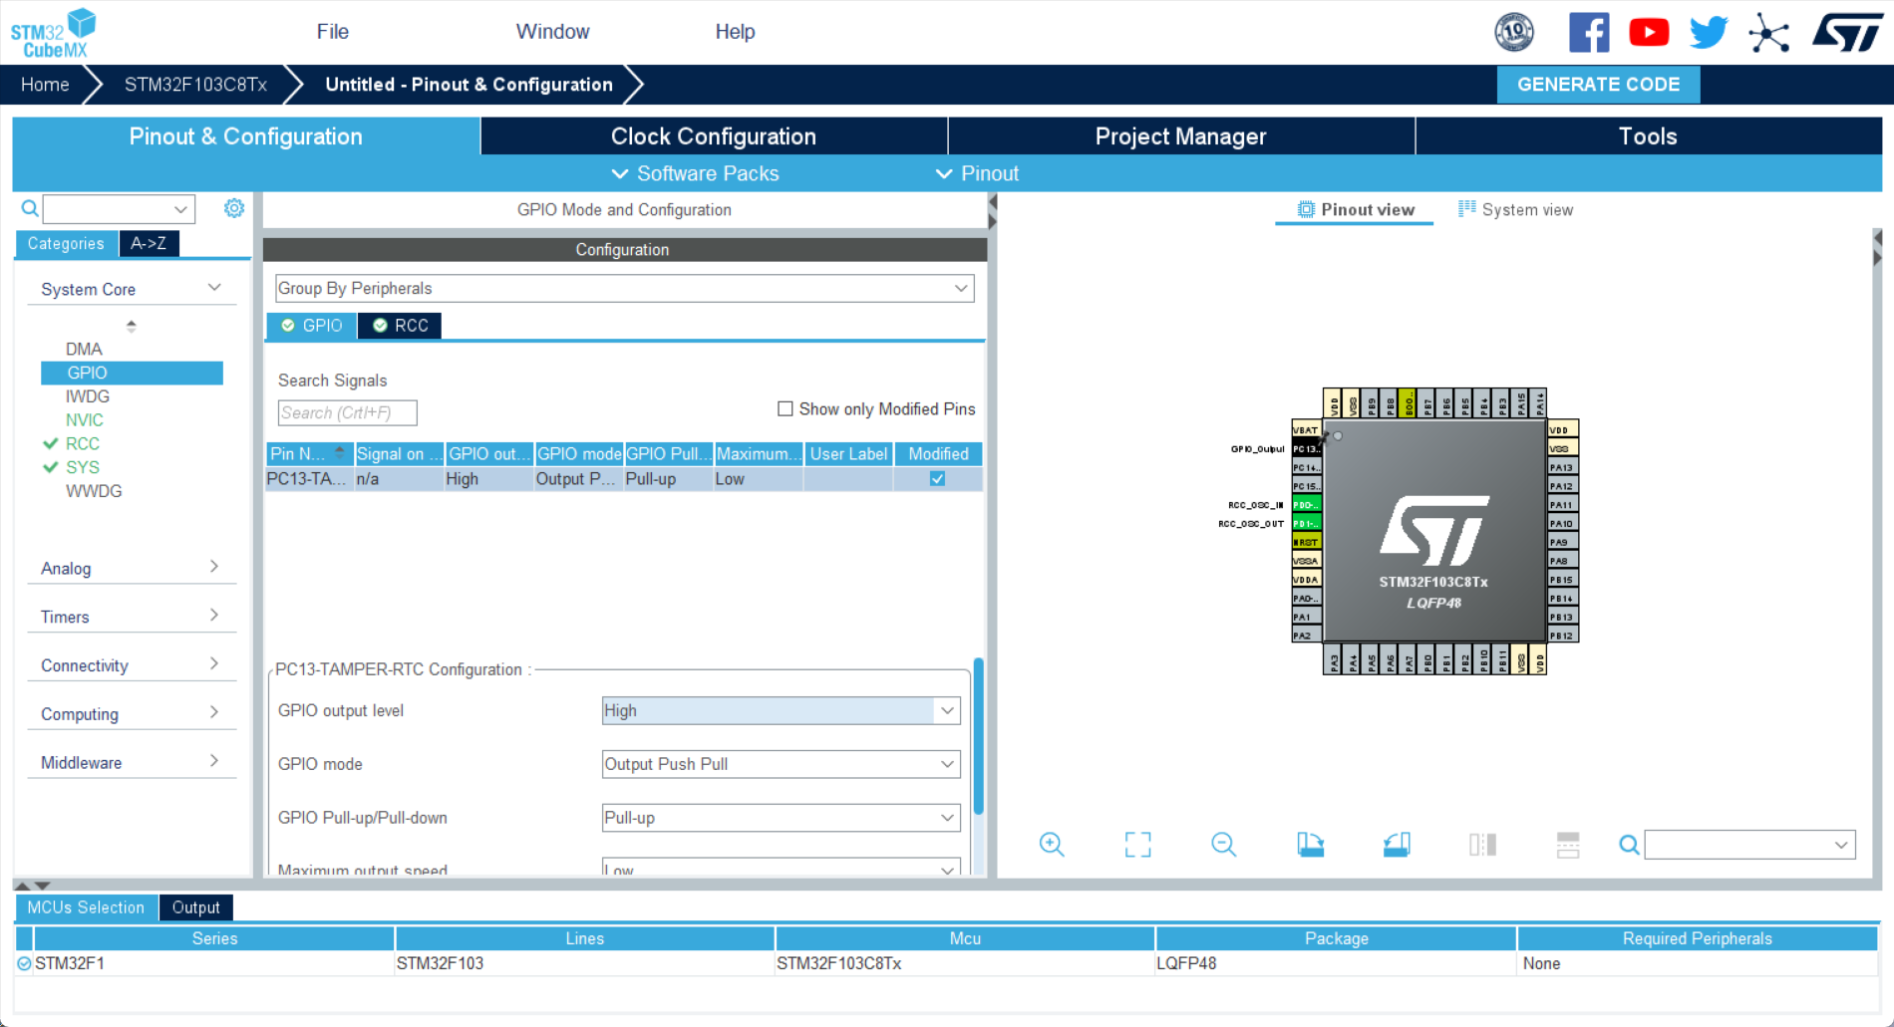Click the NRST pin on the chip

[1307, 542]
